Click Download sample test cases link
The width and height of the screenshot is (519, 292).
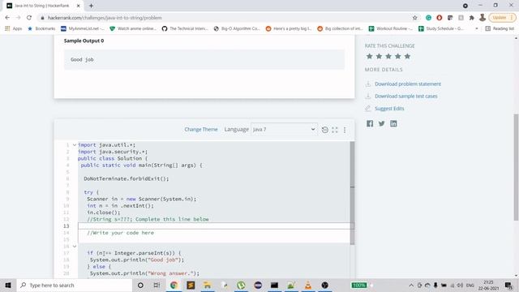(x=405, y=97)
